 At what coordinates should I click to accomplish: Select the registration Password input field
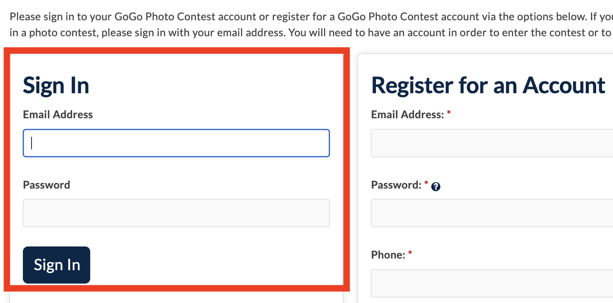(492, 213)
